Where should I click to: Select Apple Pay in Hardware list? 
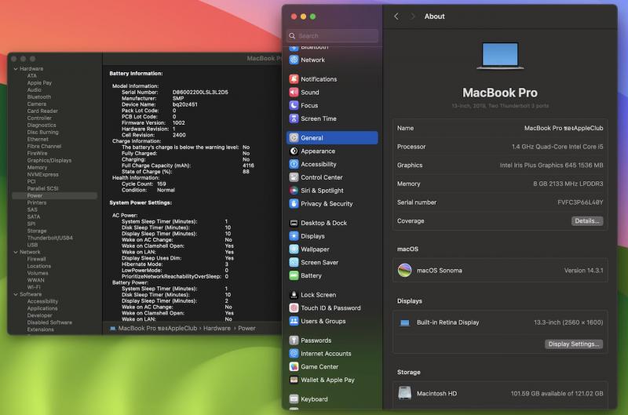(39, 83)
